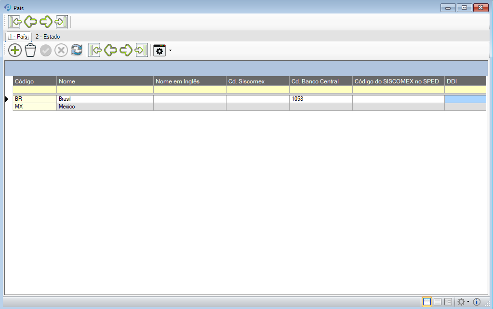Go to previous record in top window toolbar
493x309 pixels.
tap(30, 22)
